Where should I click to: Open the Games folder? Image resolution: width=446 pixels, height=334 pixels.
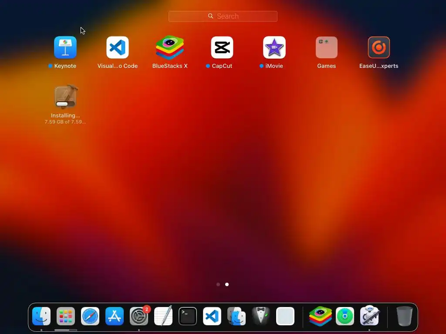pos(327,47)
